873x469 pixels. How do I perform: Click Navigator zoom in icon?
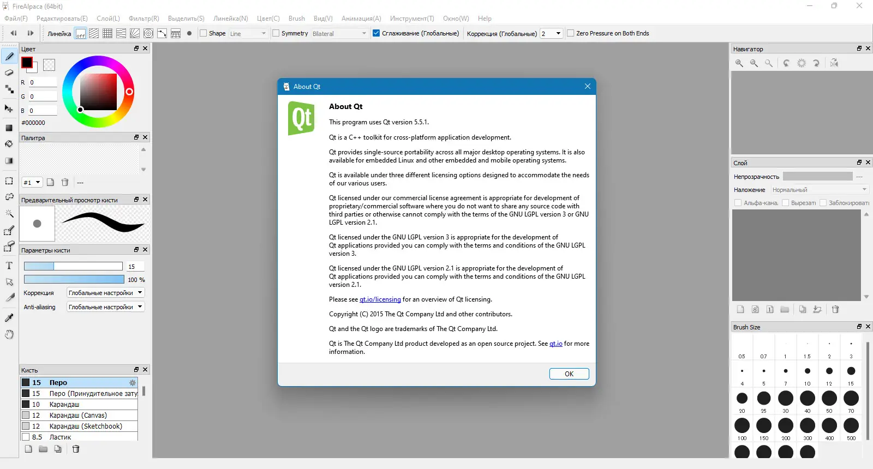tap(739, 63)
